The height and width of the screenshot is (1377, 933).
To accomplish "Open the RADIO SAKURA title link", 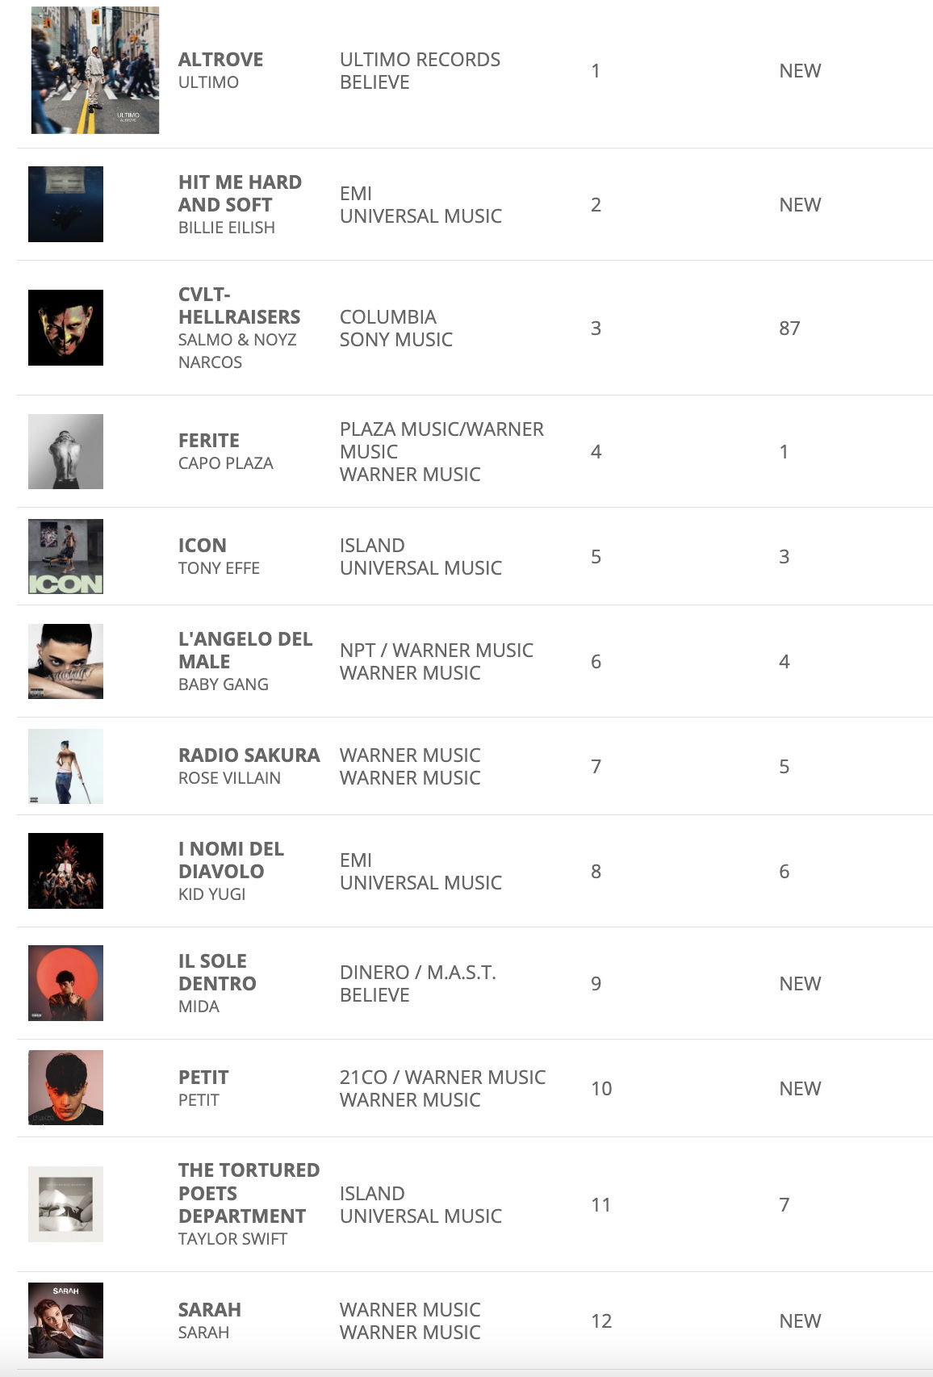I will (249, 755).
